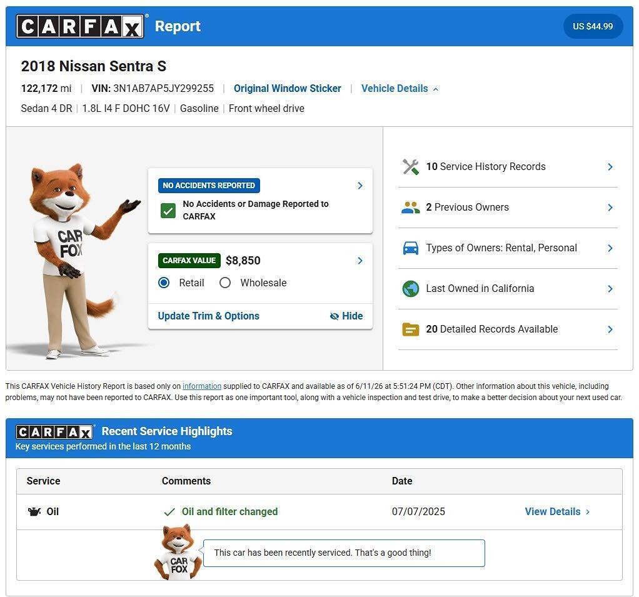
Task: Click the green No Accidents checkbox
Action: point(168,211)
